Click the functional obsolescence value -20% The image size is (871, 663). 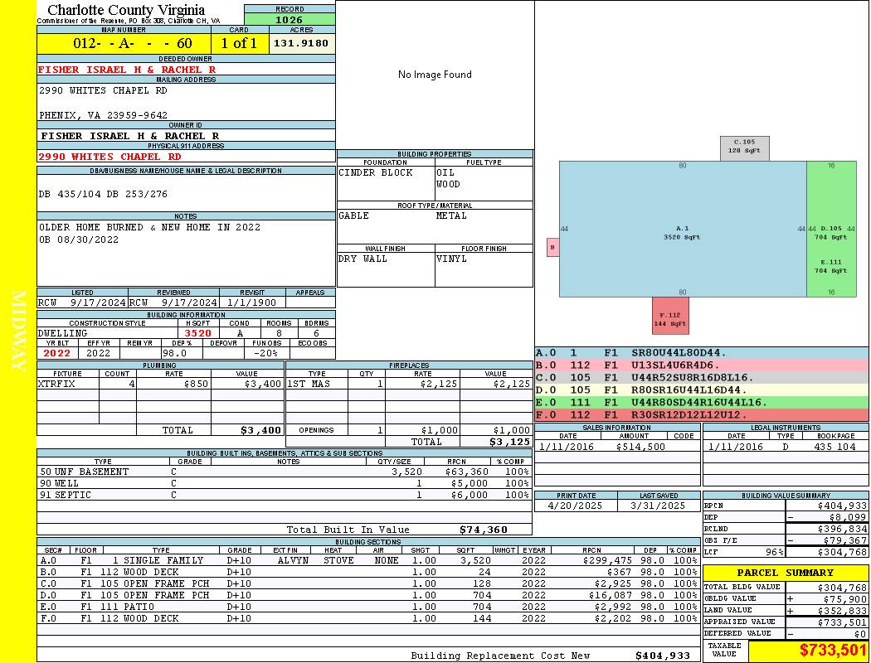tap(265, 353)
